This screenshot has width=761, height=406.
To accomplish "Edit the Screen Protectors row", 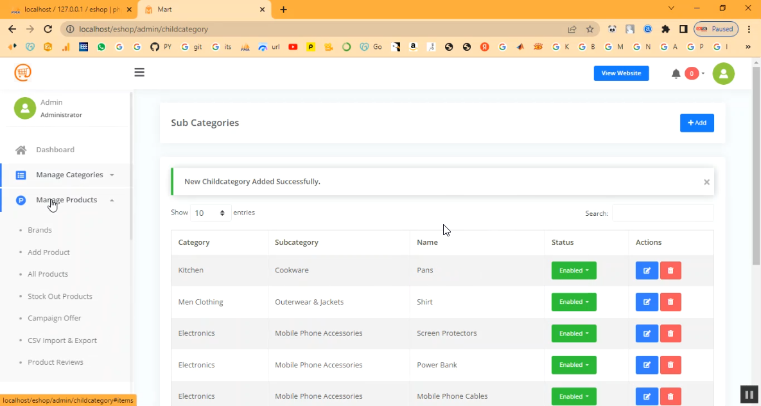I will (647, 333).
